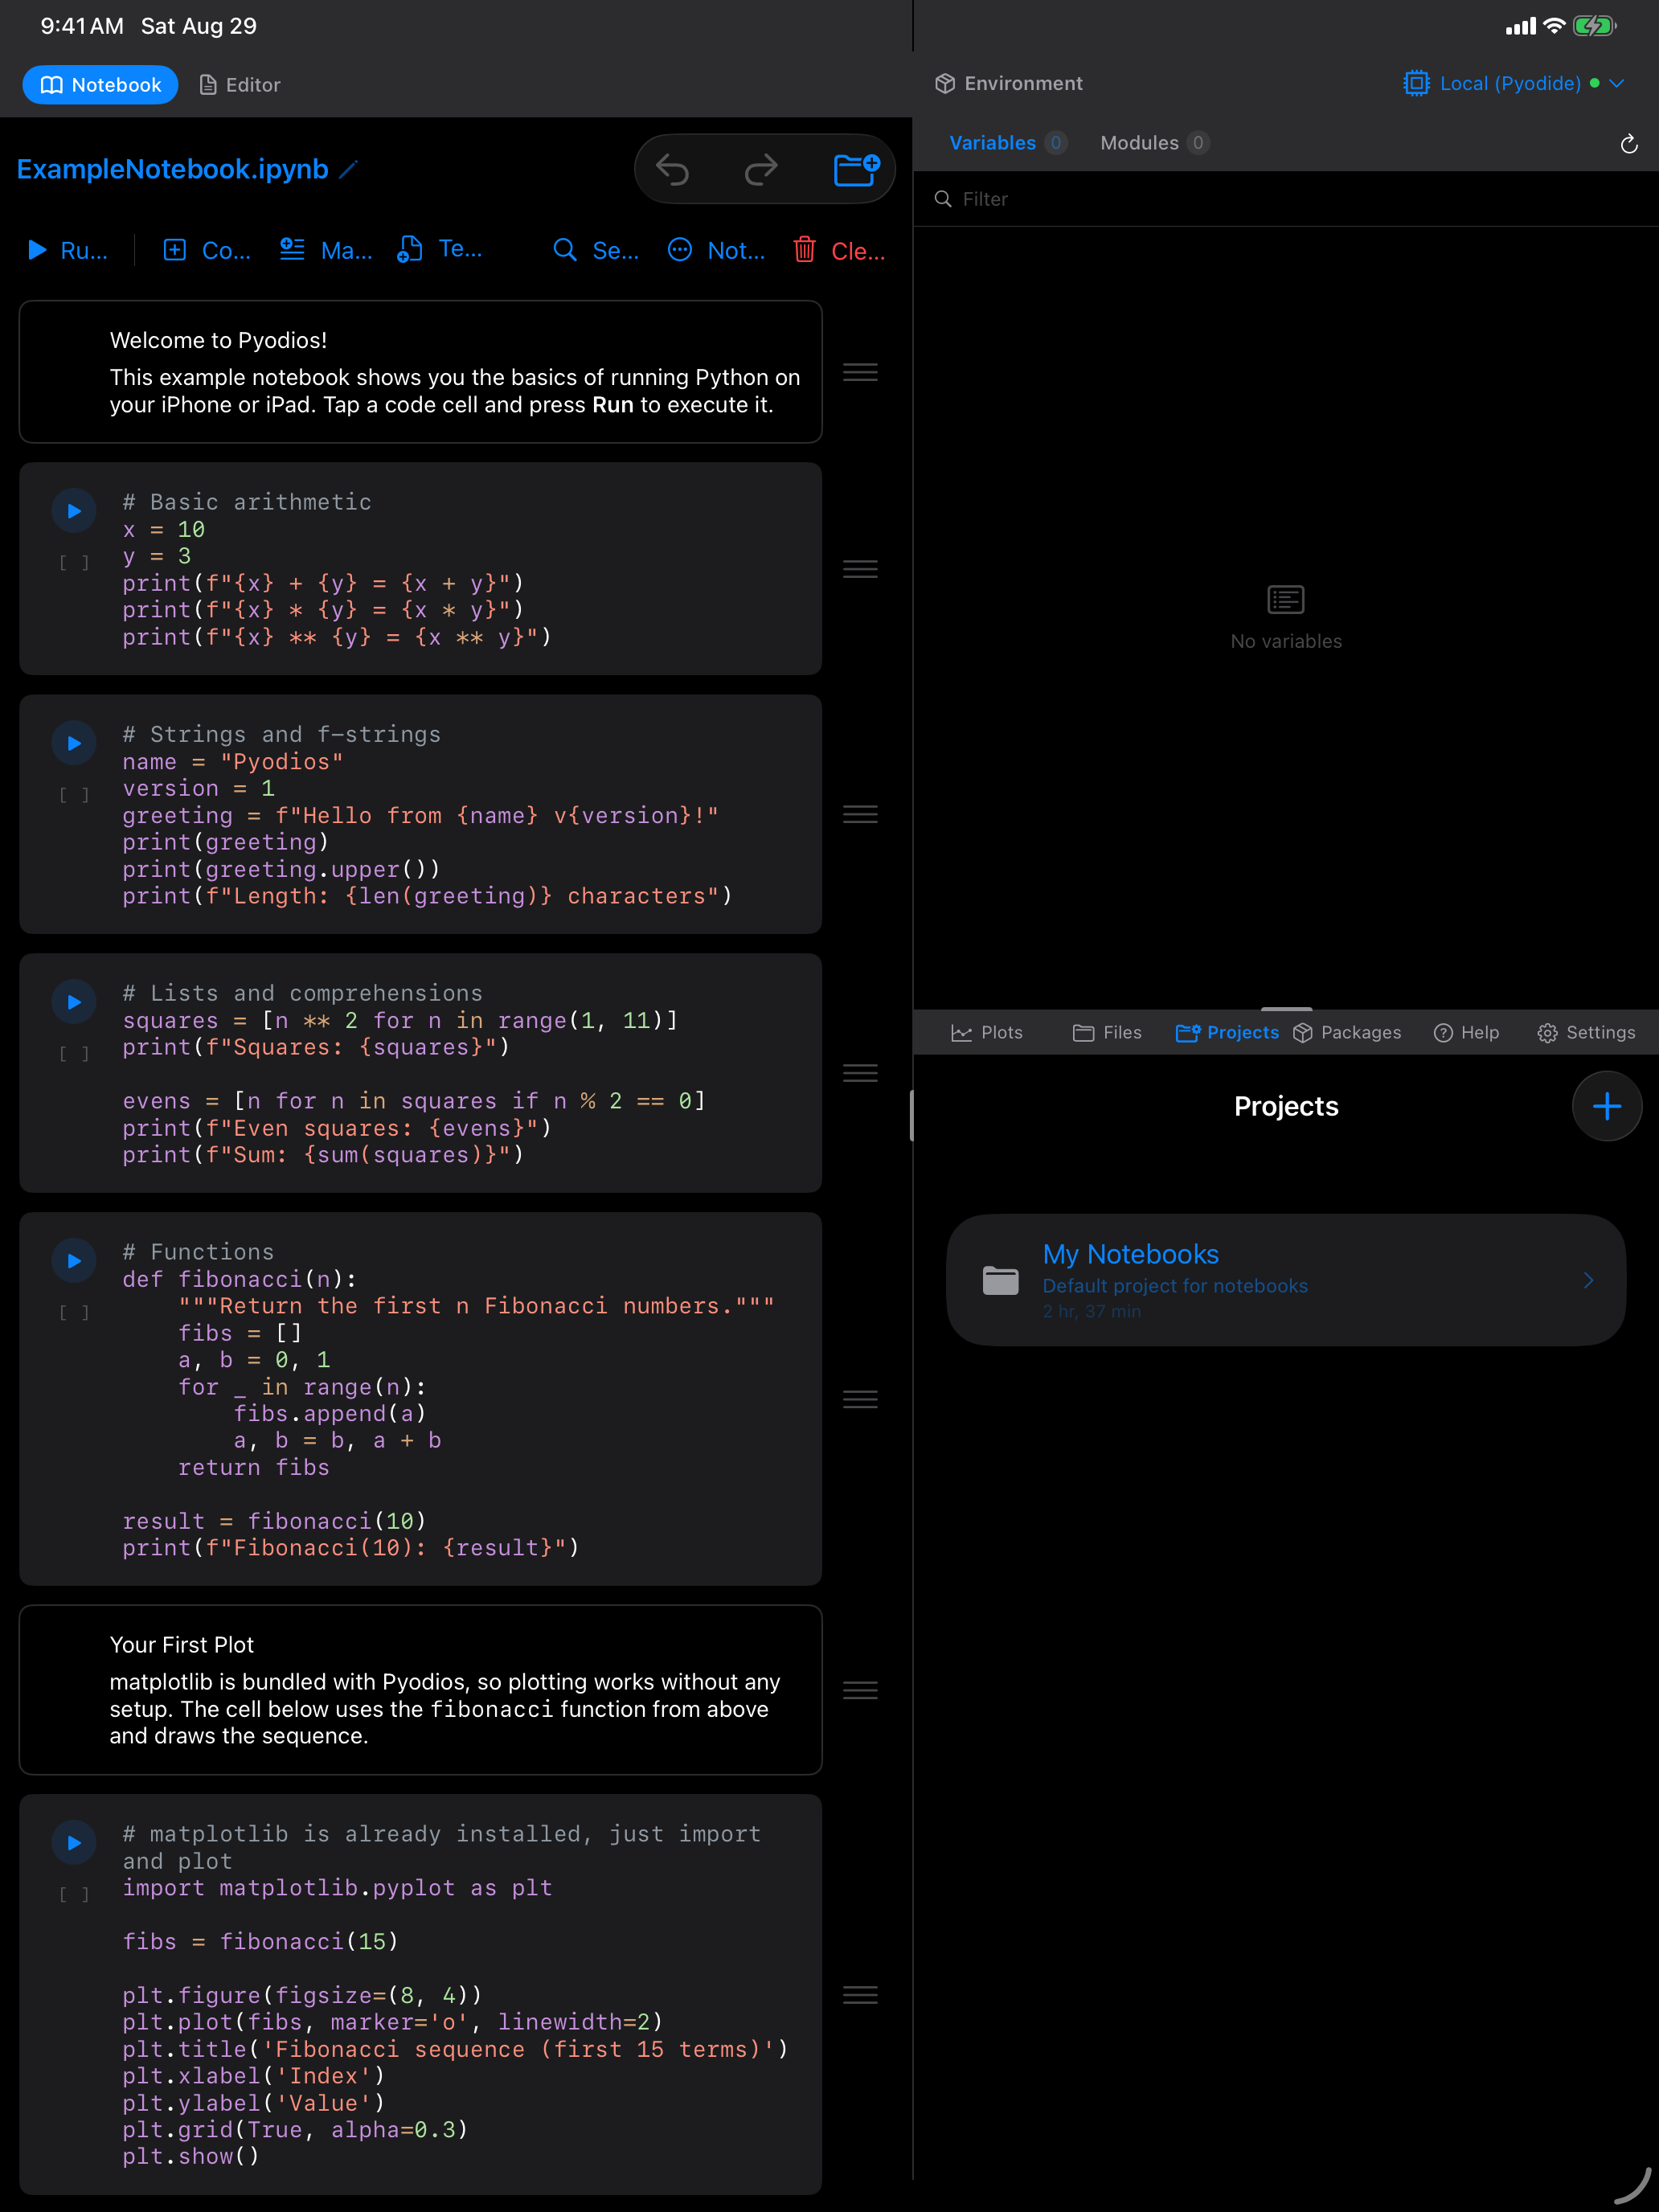Image resolution: width=1659 pixels, height=2212 pixels.
Task: Click the Basic arithmetic code text
Action: [x=336, y=569]
